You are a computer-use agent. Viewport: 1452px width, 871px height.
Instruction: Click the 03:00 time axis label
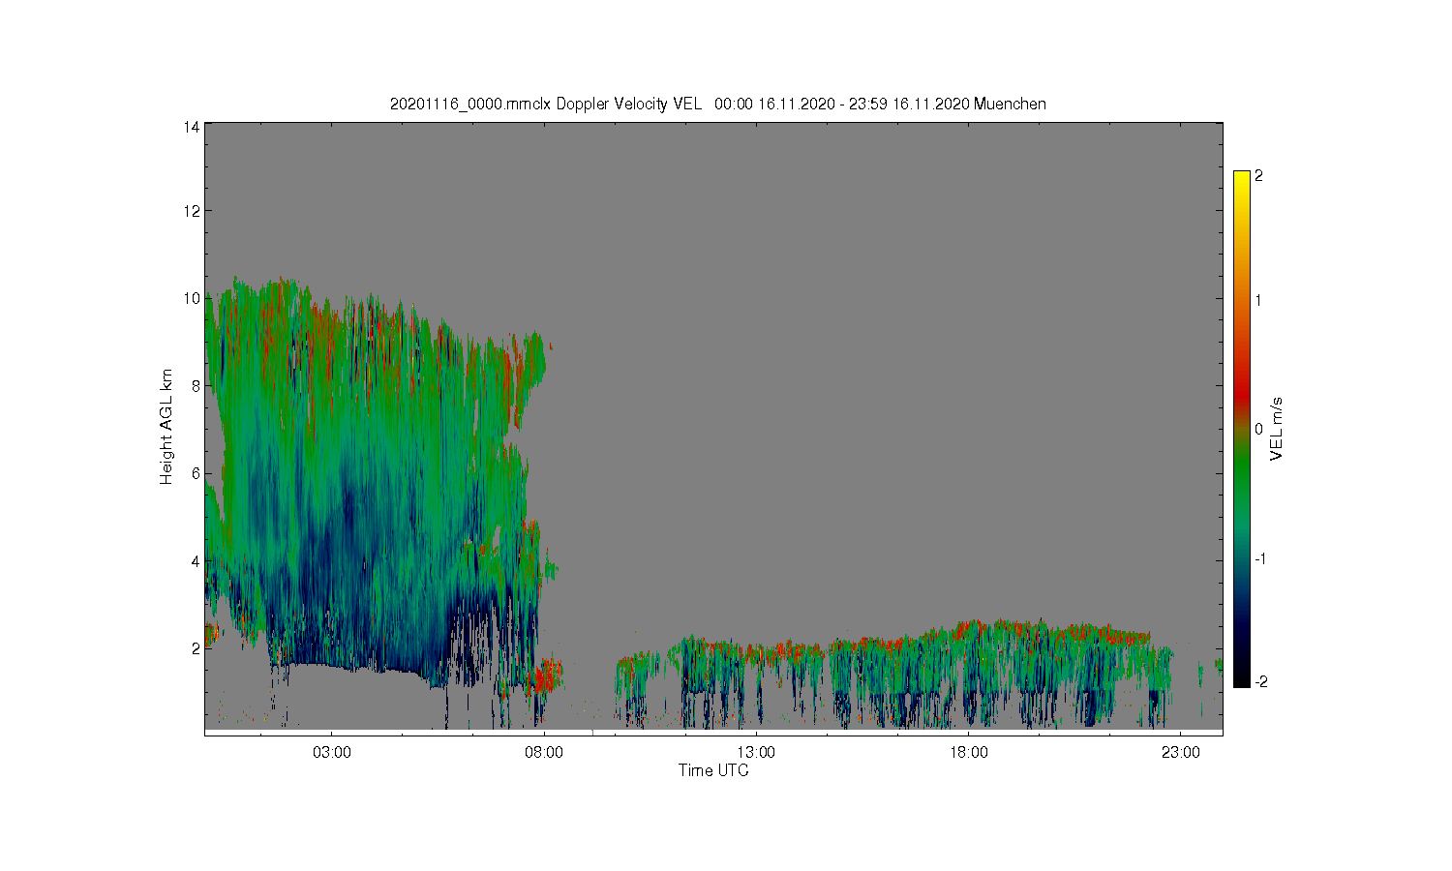[x=332, y=753]
